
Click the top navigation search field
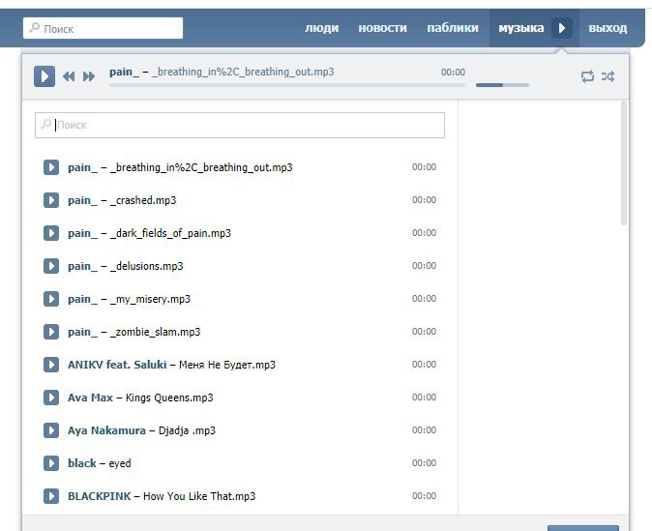coord(103,28)
